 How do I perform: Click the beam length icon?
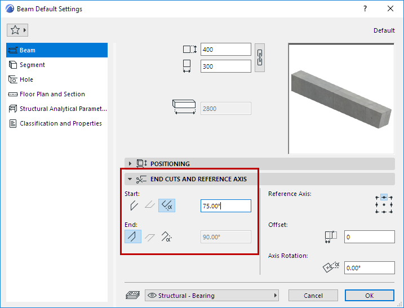(x=184, y=107)
